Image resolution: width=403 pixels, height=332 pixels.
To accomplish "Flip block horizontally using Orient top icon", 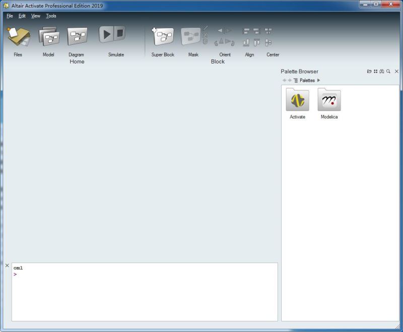I will pos(224,31).
